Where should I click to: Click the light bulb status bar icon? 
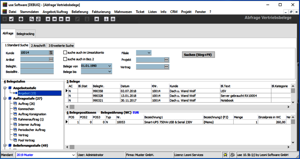coord(225,155)
